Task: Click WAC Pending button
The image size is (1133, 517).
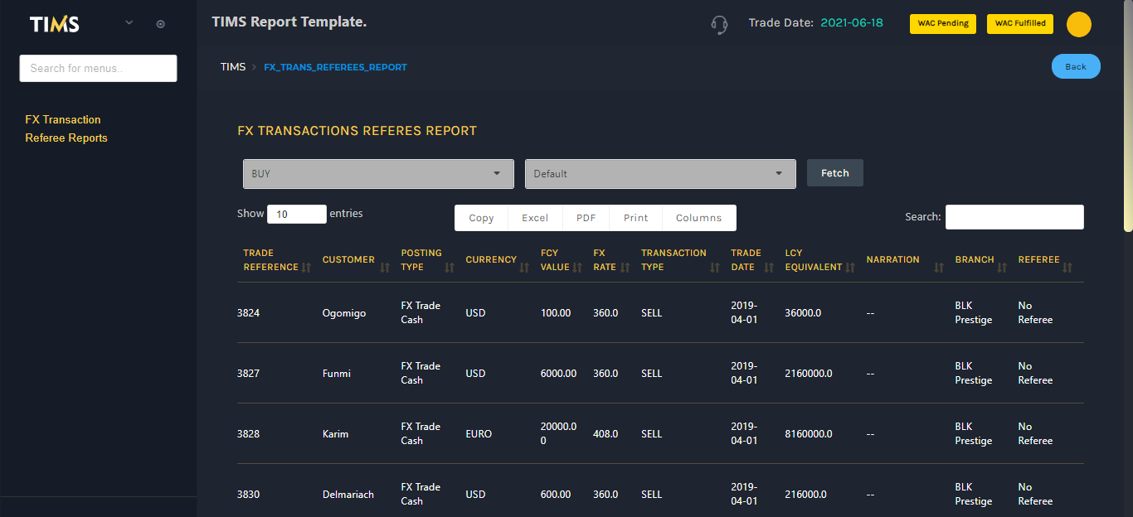Action: (943, 23)
